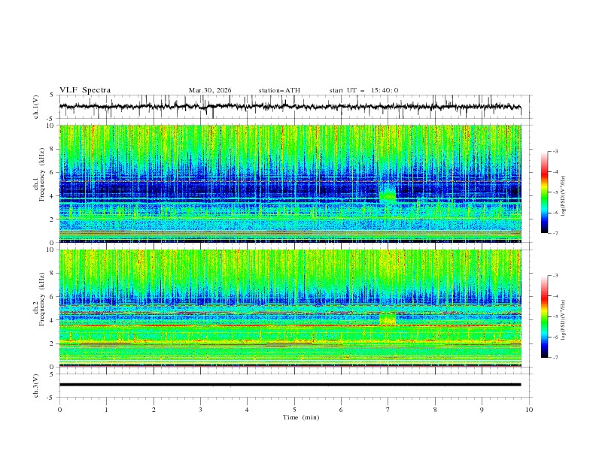Click the station=ATH label

[279, 90]
